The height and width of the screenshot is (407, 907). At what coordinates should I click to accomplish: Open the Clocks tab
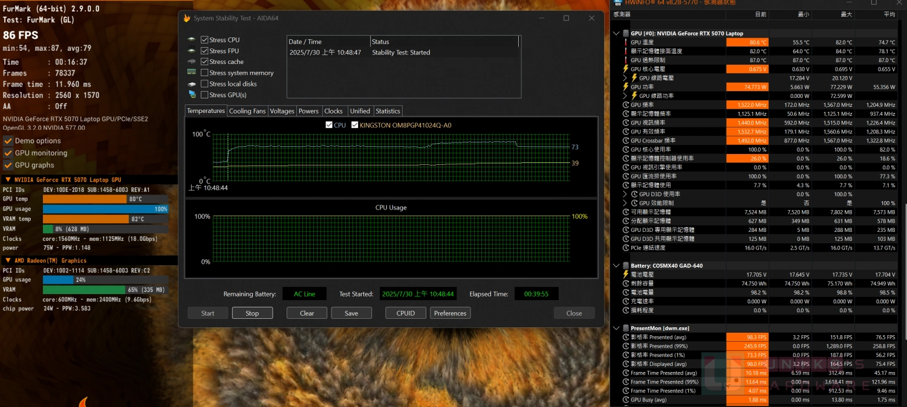pos(333,111)
